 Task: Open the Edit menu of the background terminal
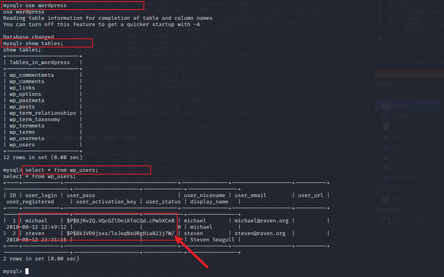(93, 138)
